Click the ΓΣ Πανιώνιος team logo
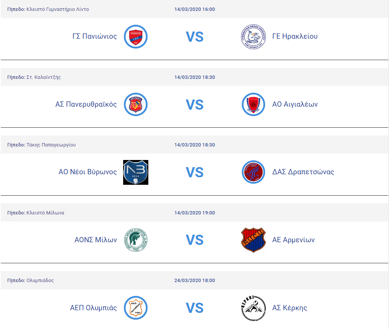Screen dimensions: 389x329 (136, 36)
